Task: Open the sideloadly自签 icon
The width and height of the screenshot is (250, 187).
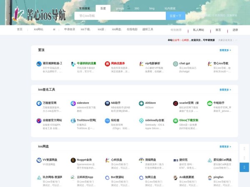Action: (142, 121)
